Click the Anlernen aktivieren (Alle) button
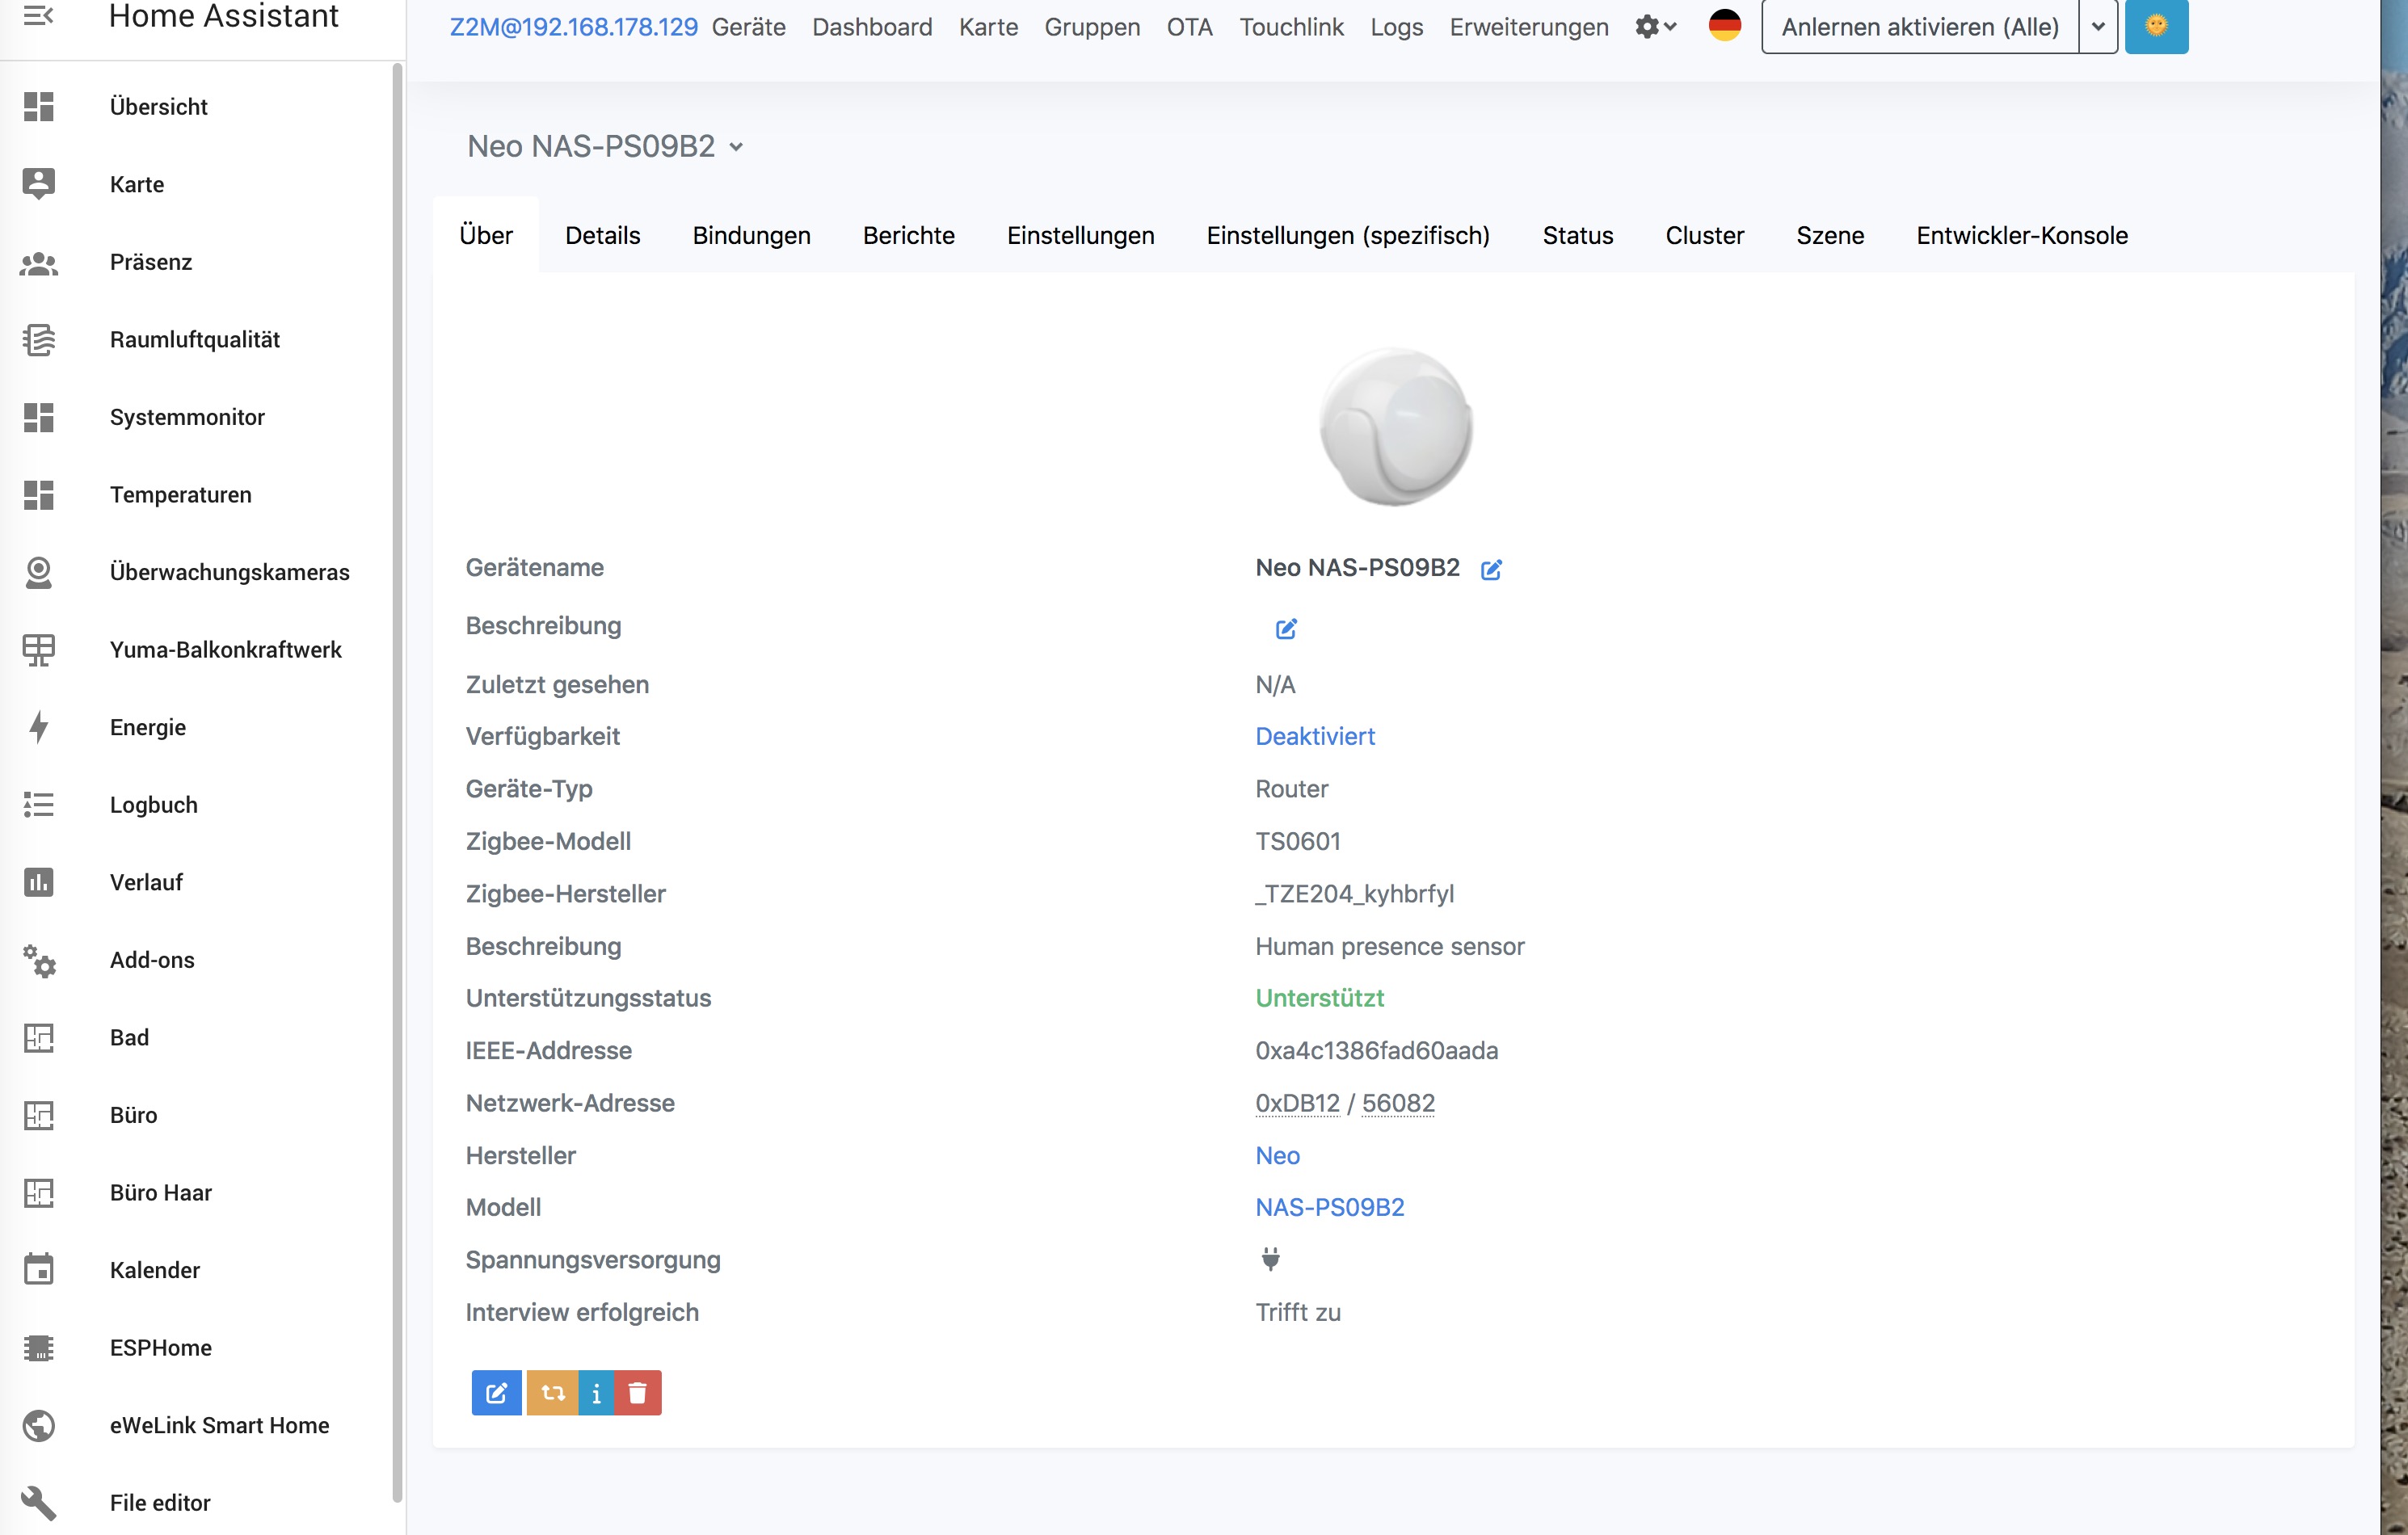2408x1535 pixels. tap(1919, 27)
